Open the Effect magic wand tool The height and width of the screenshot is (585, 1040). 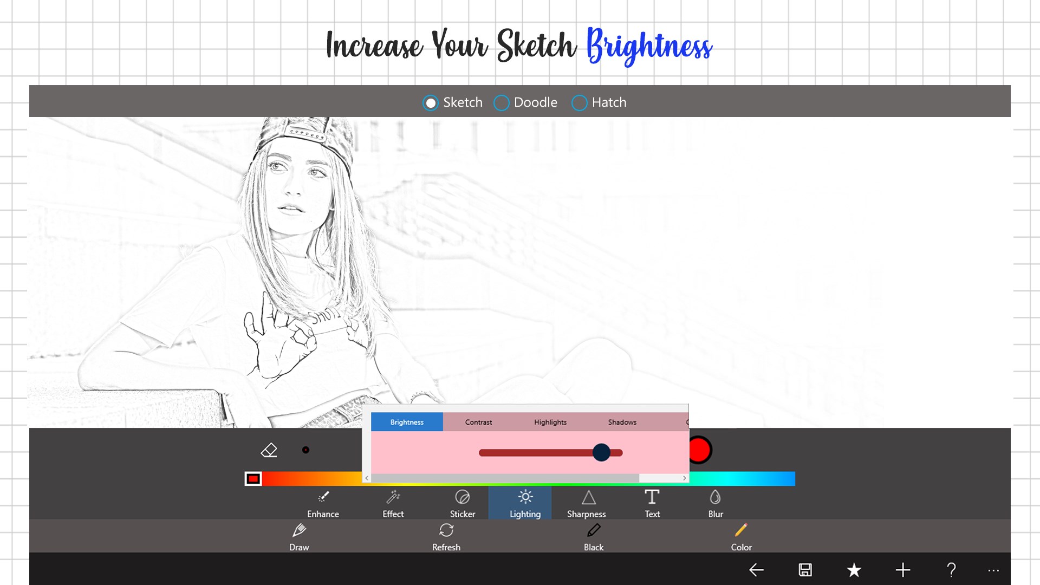coord(393,504)
